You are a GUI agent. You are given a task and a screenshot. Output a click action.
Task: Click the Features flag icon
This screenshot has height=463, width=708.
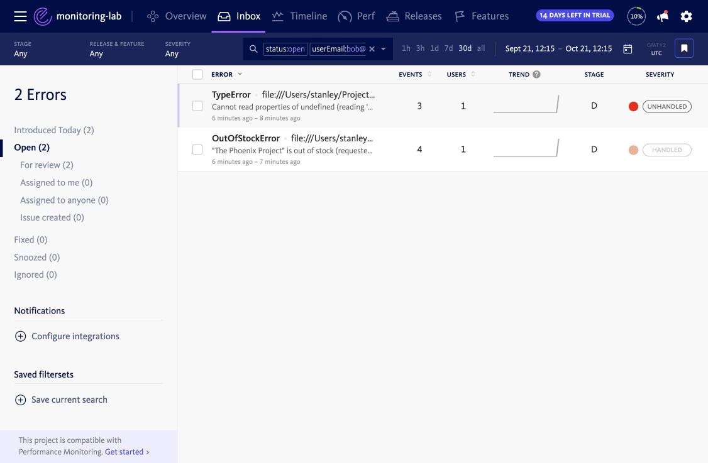click(x=460, y=17)
